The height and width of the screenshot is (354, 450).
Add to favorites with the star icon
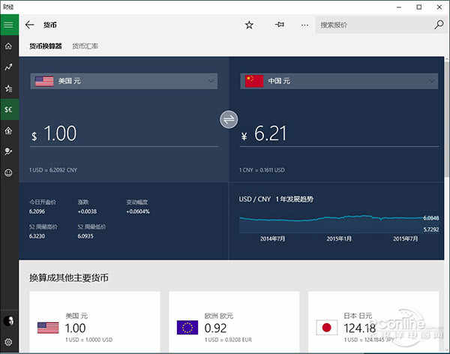coord(249,25)
